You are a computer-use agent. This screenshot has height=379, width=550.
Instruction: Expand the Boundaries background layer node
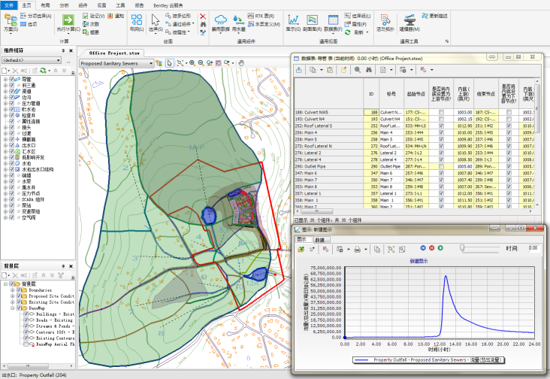click(x=13, y=290)
